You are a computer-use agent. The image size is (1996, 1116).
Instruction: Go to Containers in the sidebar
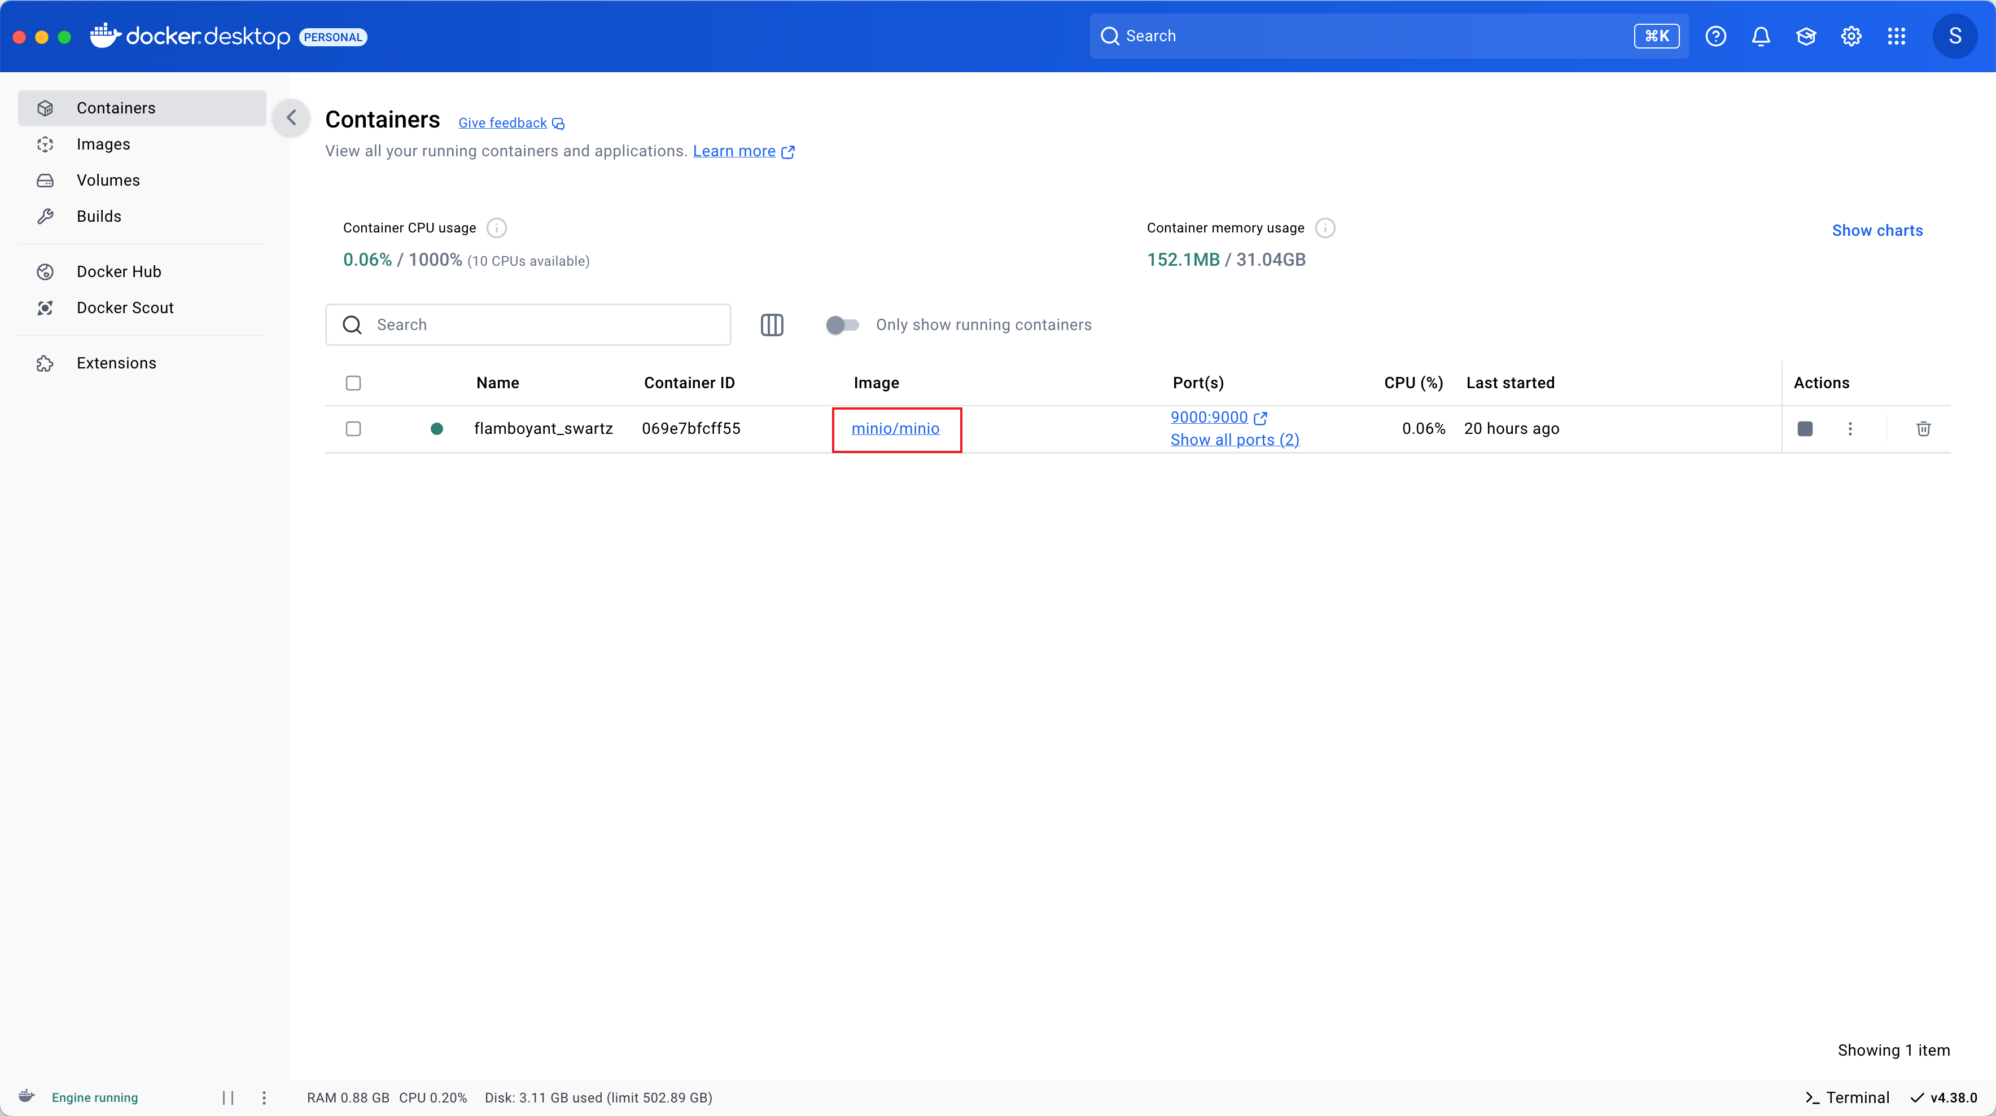[x=142, y=108]
